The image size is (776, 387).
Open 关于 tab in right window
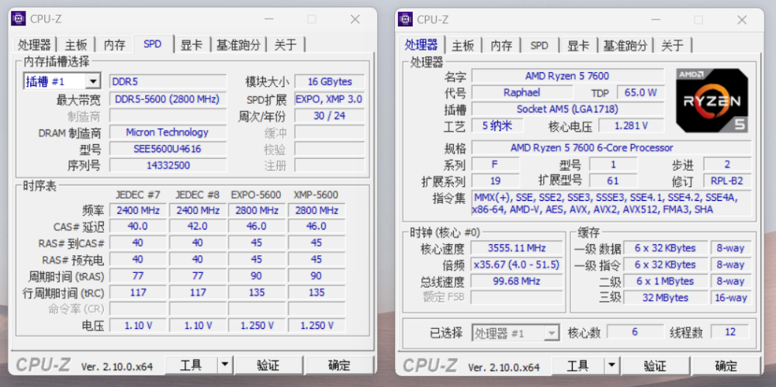point(673,45)
